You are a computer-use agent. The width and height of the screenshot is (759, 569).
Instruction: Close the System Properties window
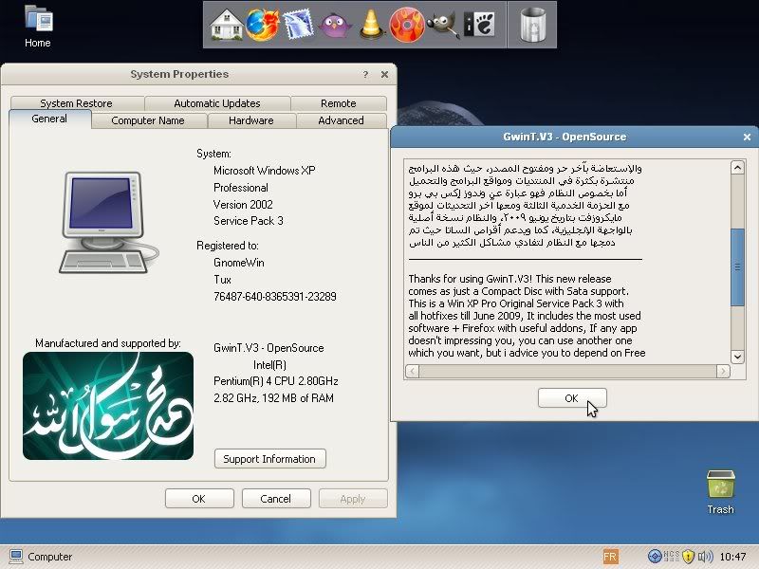[x=384, y=74]
